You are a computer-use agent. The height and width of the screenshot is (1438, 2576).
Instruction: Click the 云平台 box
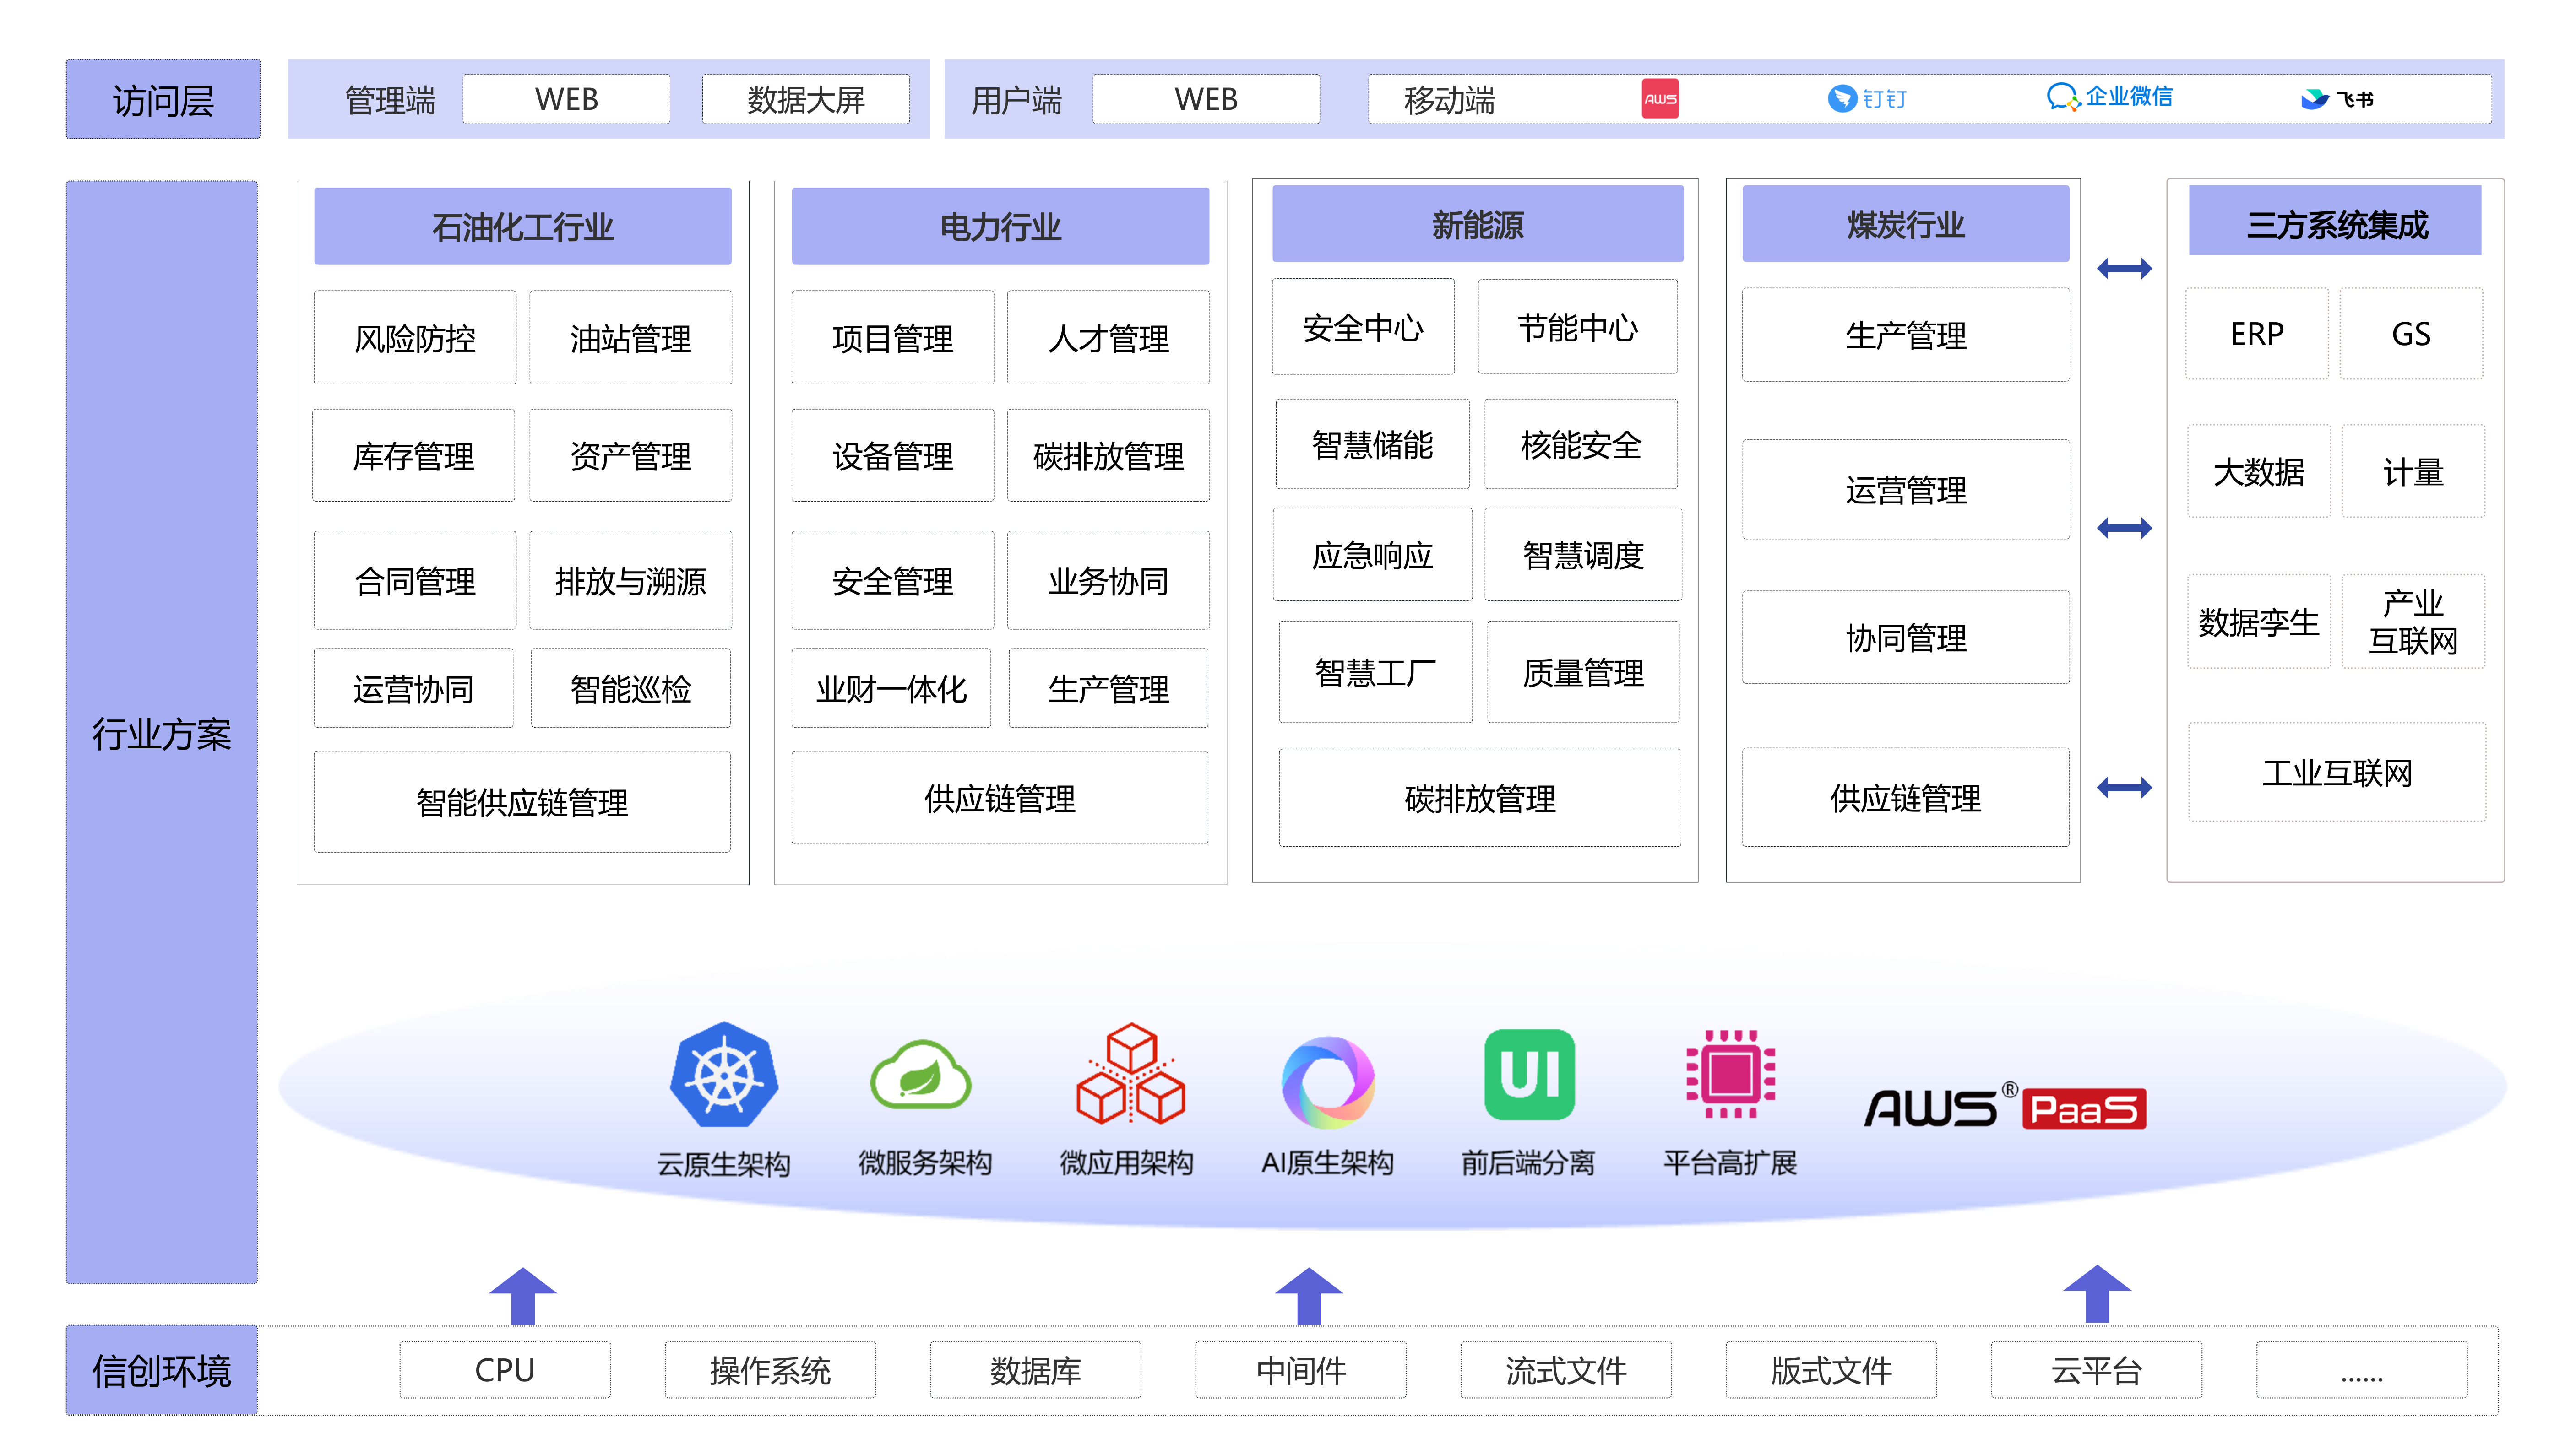2097,1370
